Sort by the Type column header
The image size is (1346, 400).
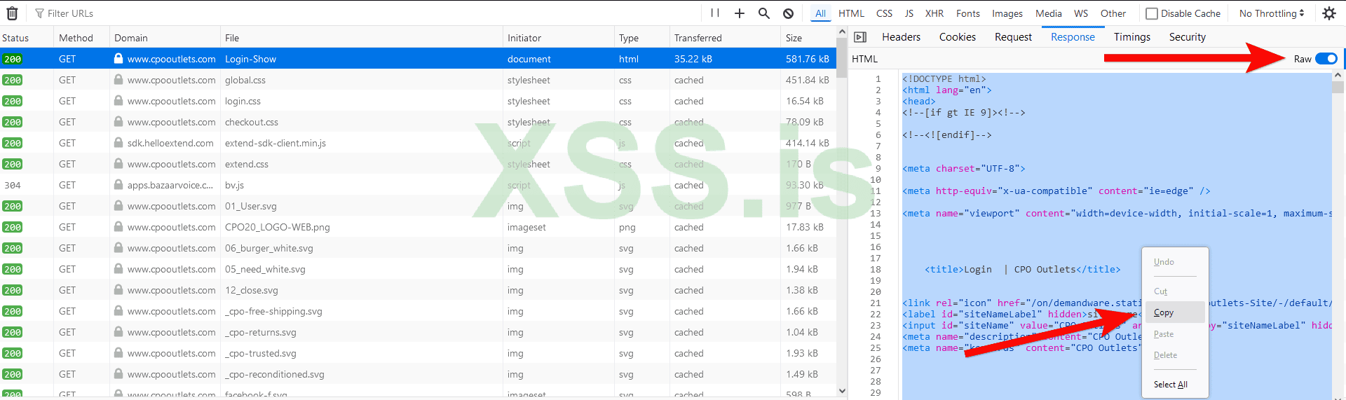(x=641, y=38)
